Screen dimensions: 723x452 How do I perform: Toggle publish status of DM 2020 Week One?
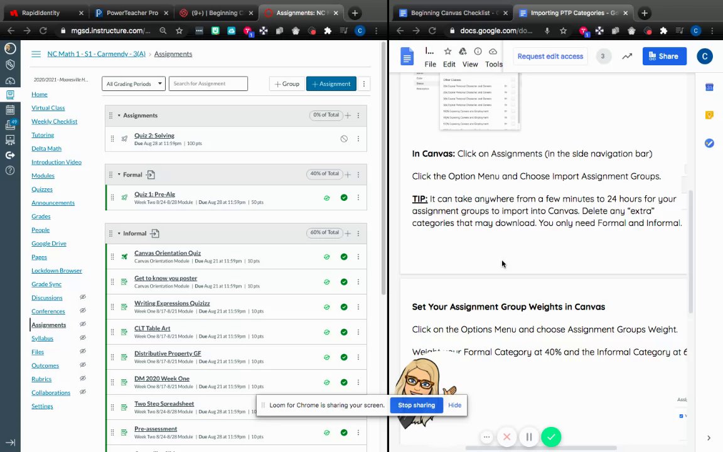click(344, 382)
